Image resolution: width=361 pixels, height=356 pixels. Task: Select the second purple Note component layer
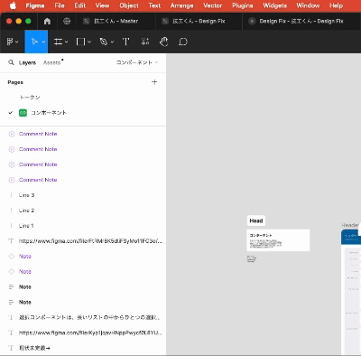point(83,272)
